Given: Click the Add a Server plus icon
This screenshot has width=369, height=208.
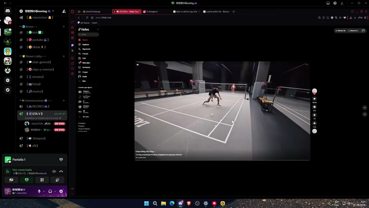Looking at the screenshot, I should coord(7,80).
